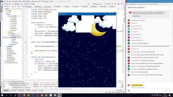Image resolution: width=173 pixels, height=97 pixels.
Task: Switch to YearGame.java editor tab
Action: click(28, 6)
